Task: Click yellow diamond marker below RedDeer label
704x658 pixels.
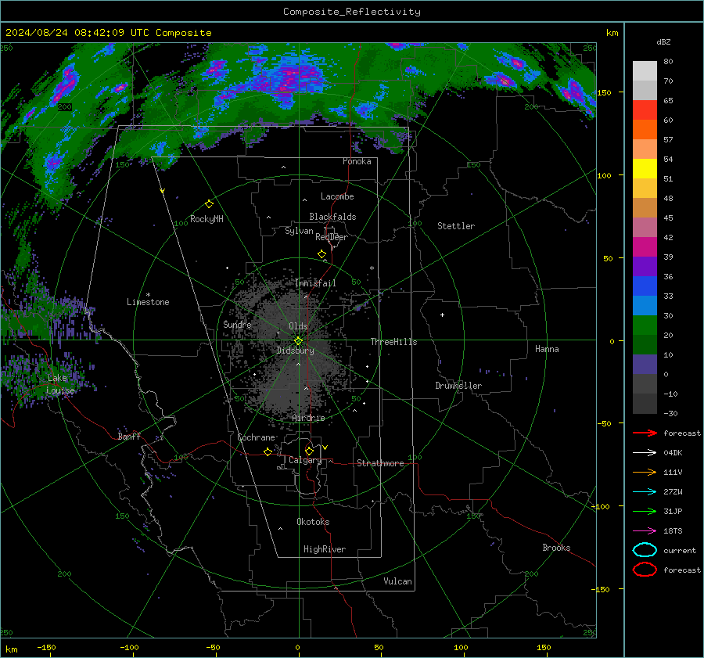Action: coord(321,254)
